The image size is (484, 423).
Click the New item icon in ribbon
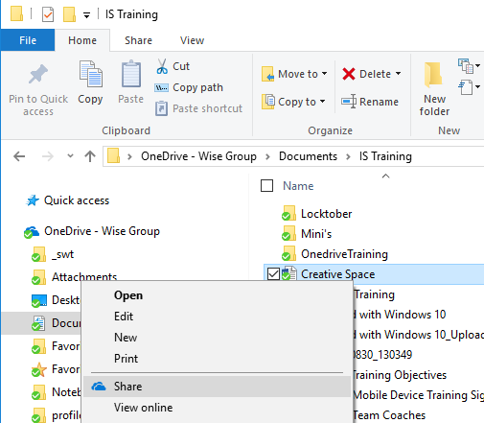coord(465,66)
